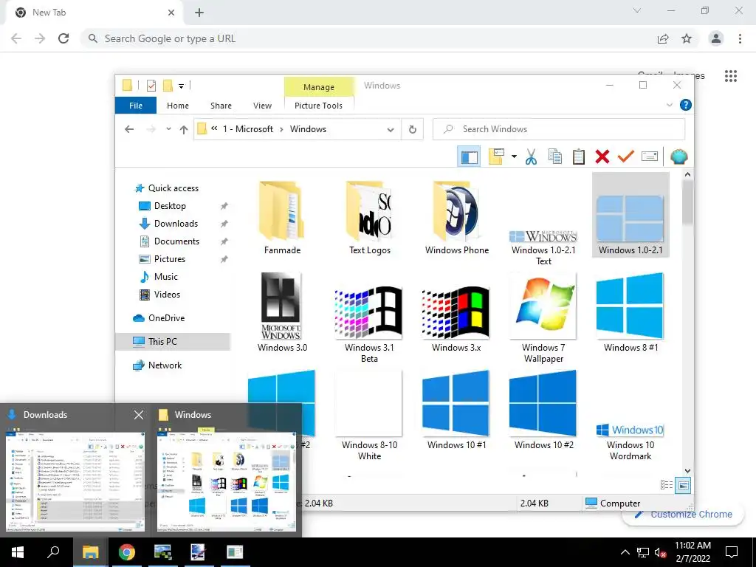The height and width of the screenshot is (567, 756).
Task: Select the Windows 7 Wallpaper image
Action: point(543,318)
